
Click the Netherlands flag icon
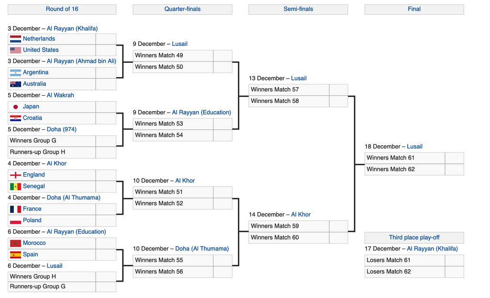pyautogui.click(x=15, y=39)
